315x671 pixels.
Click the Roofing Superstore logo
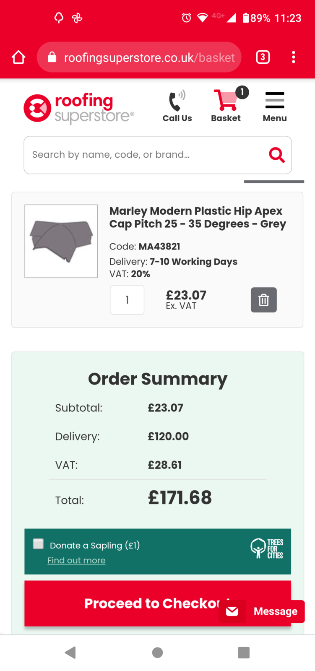(79, 108)
